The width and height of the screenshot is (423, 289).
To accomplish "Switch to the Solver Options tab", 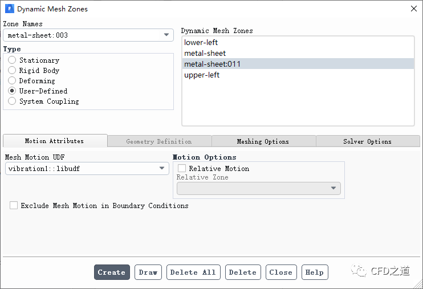I will (367, 141).
